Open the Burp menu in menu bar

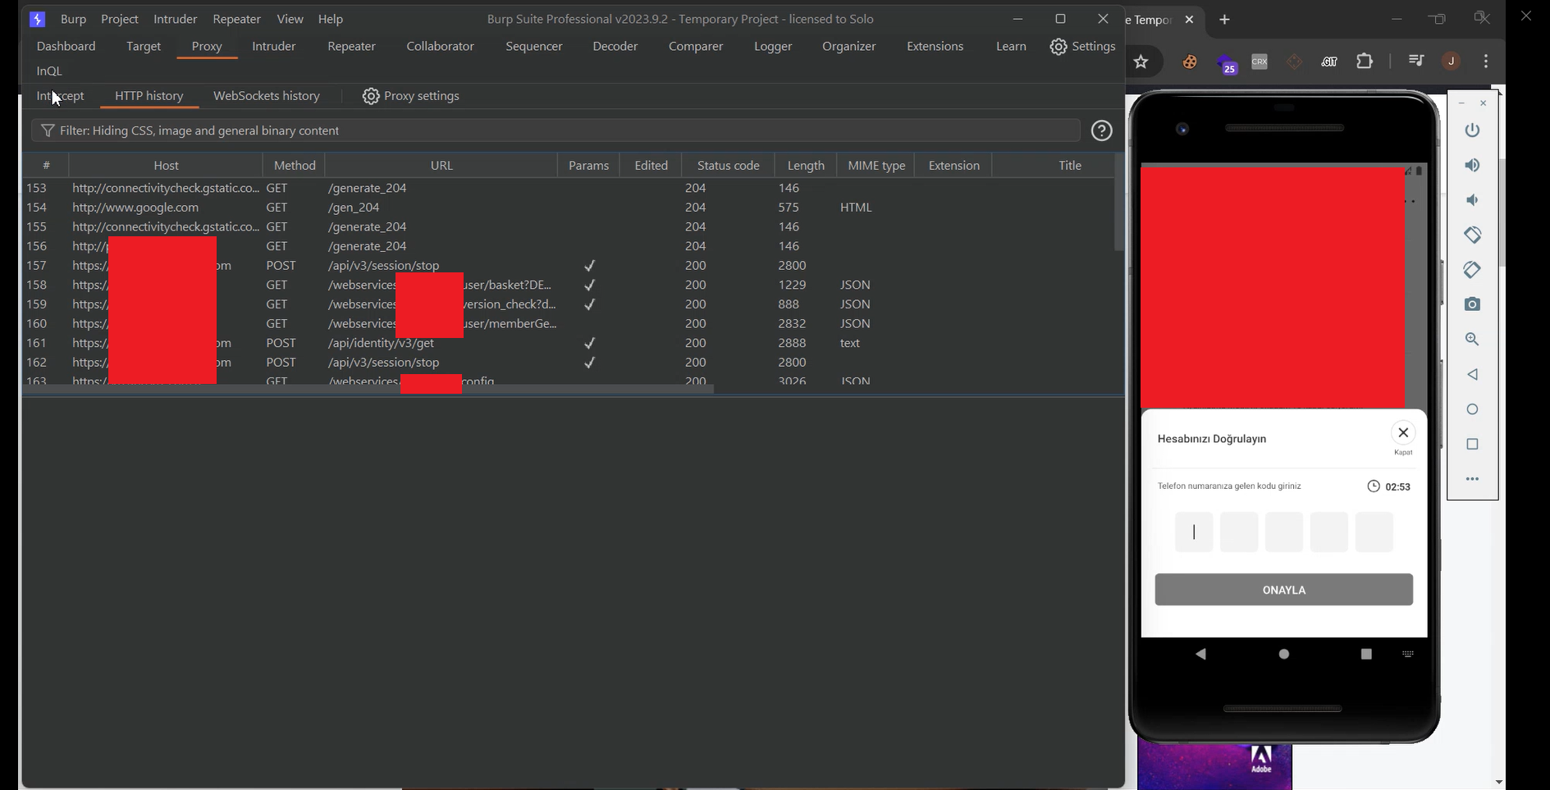[x=73, y=19]
